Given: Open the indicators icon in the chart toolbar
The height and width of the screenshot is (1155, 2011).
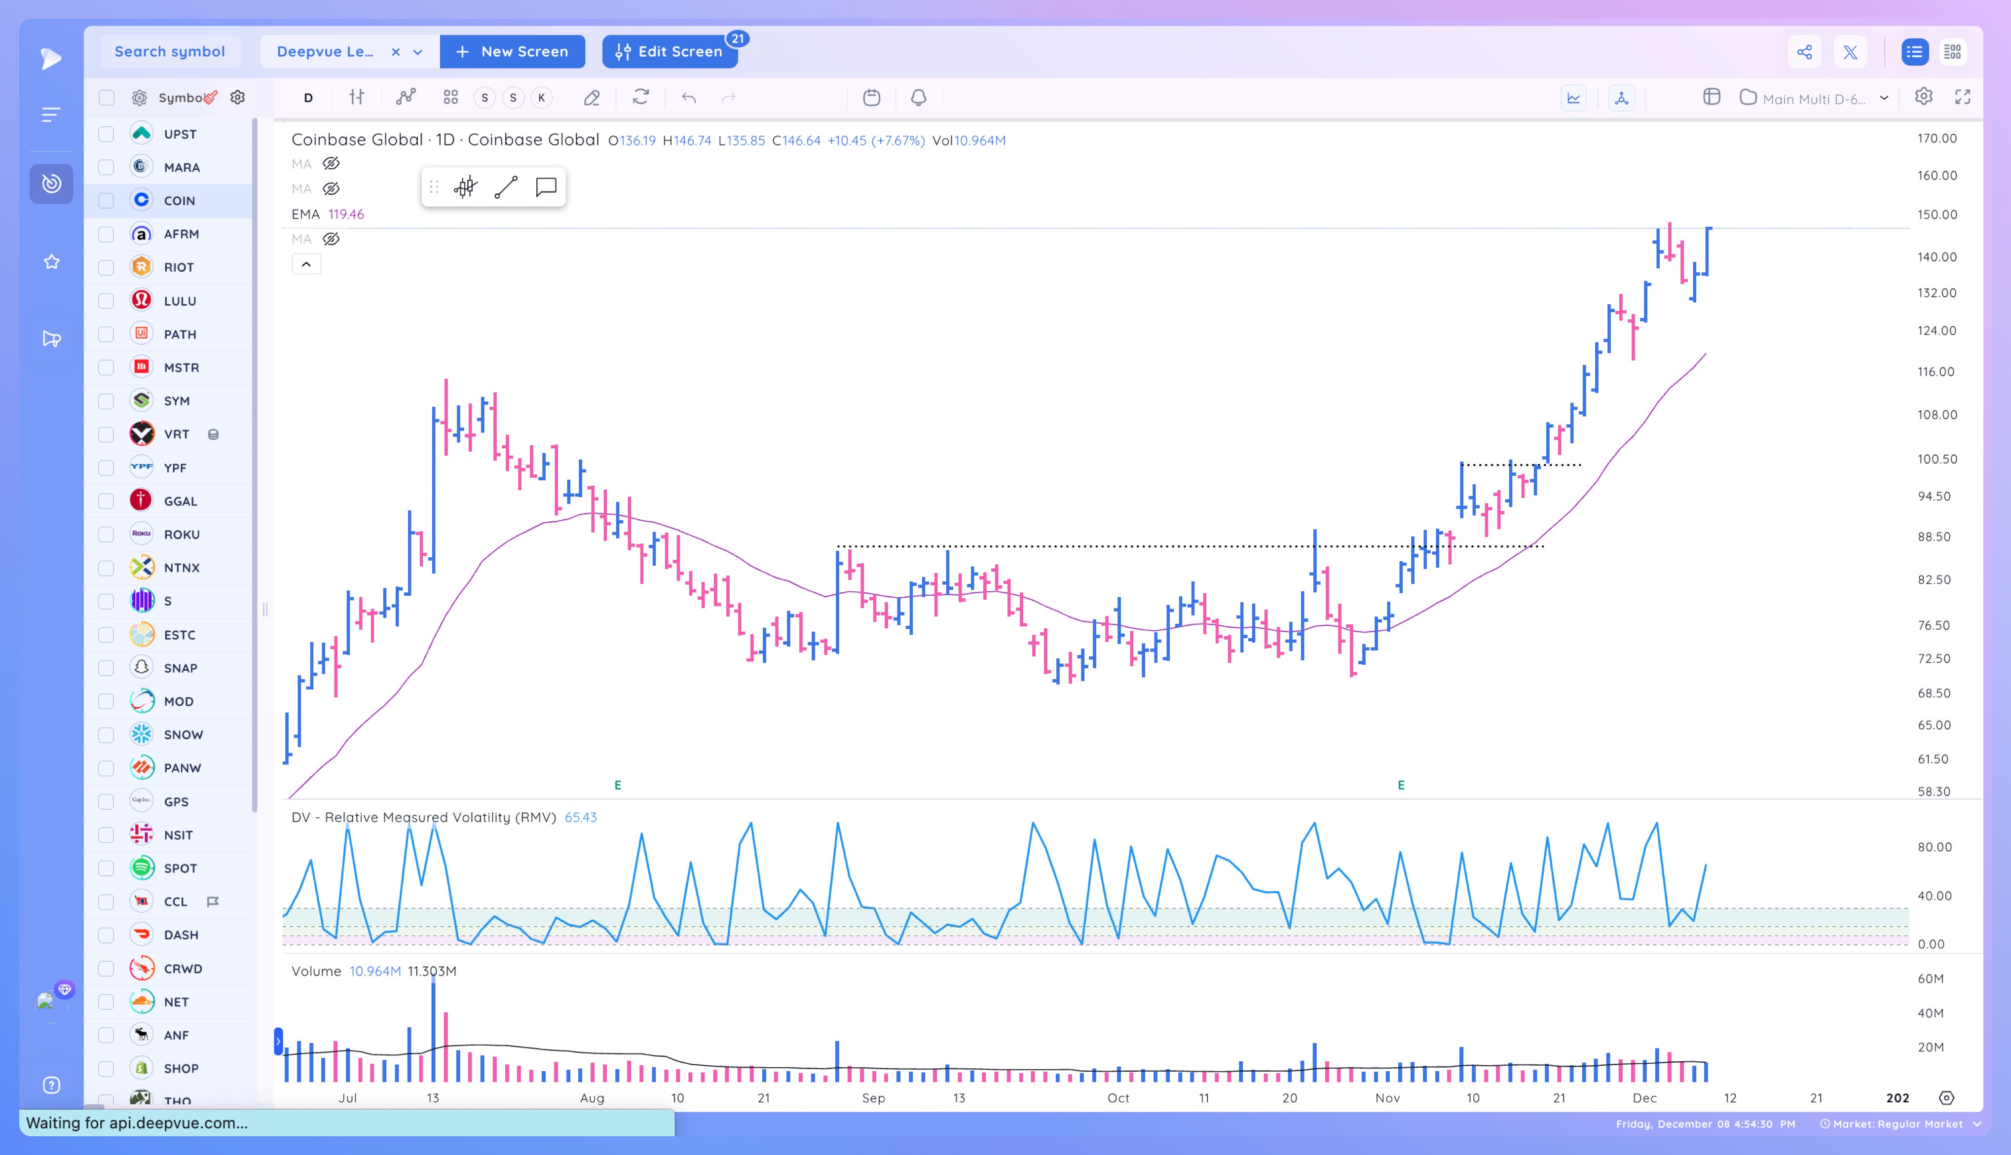Looking at the screenshot, I should [406, 98].
